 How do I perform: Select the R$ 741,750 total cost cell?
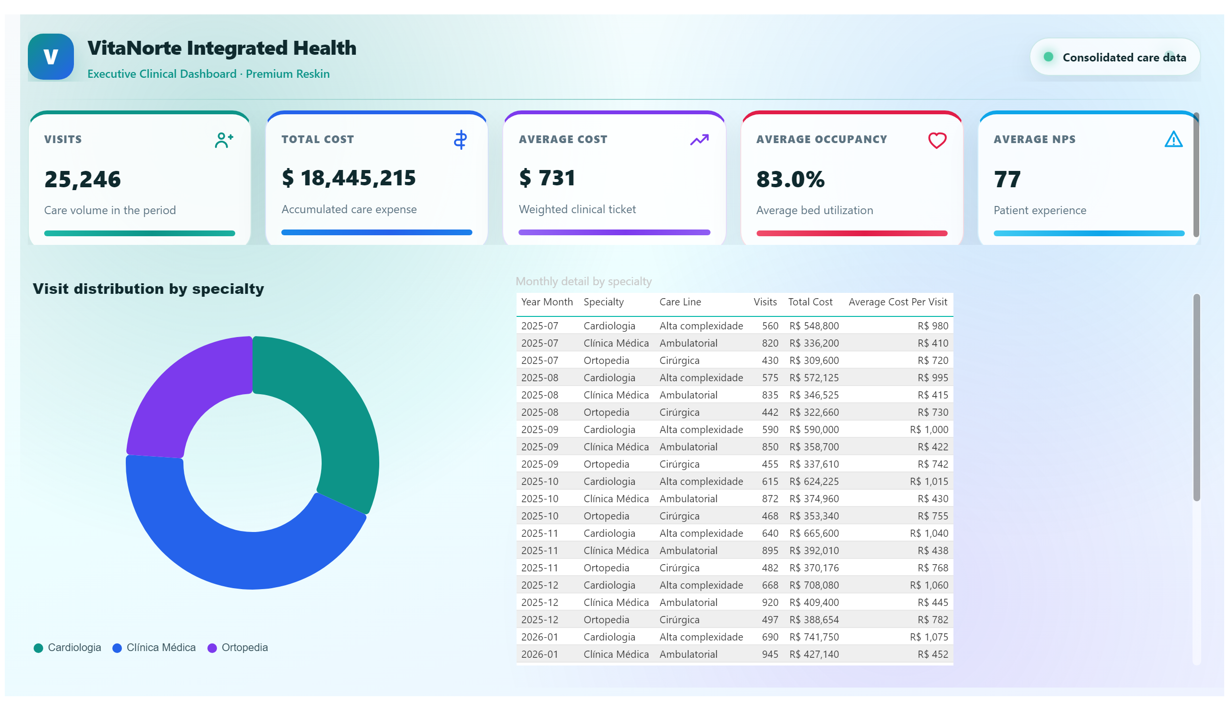814,638
